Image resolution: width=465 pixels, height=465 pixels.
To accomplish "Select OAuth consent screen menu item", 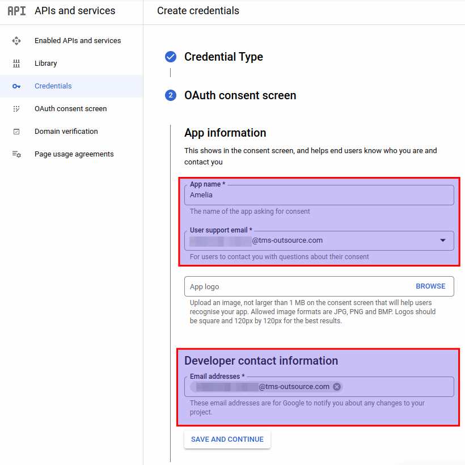I will 70,109.
